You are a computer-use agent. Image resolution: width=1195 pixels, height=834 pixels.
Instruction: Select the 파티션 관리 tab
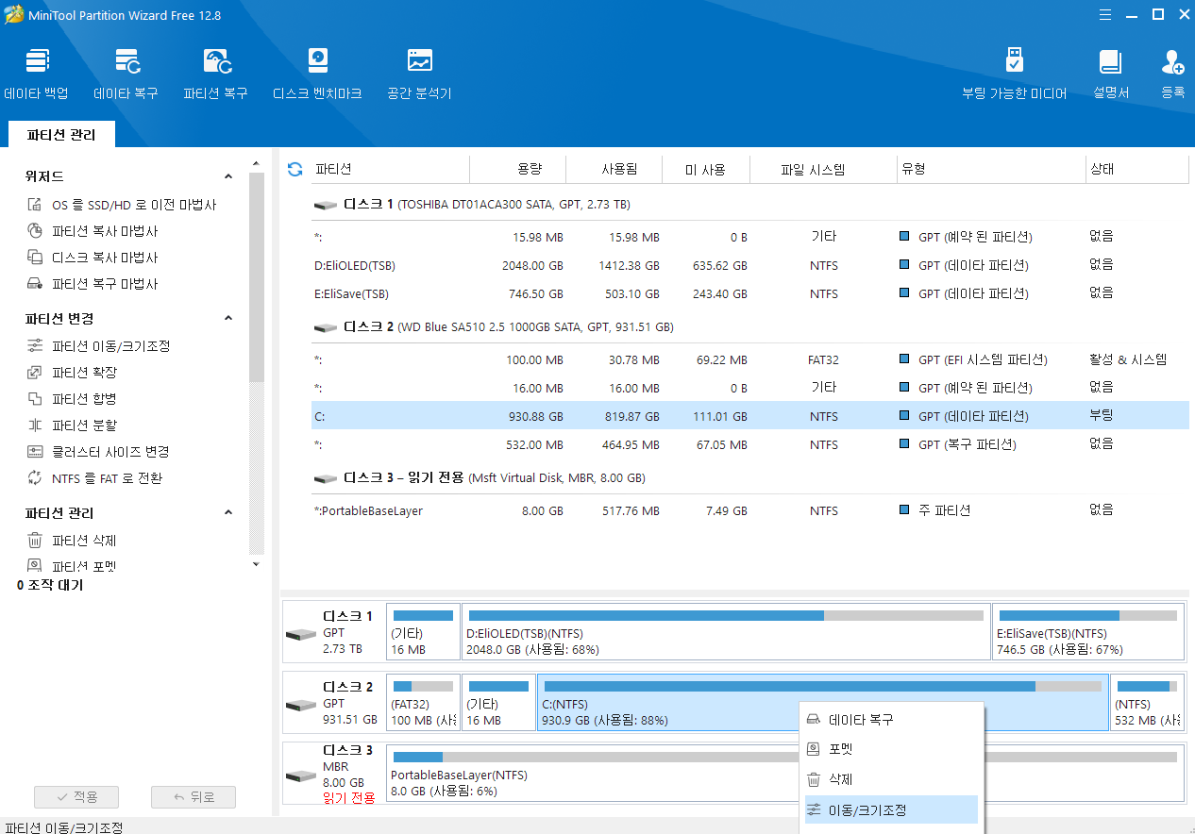[61, 135]
